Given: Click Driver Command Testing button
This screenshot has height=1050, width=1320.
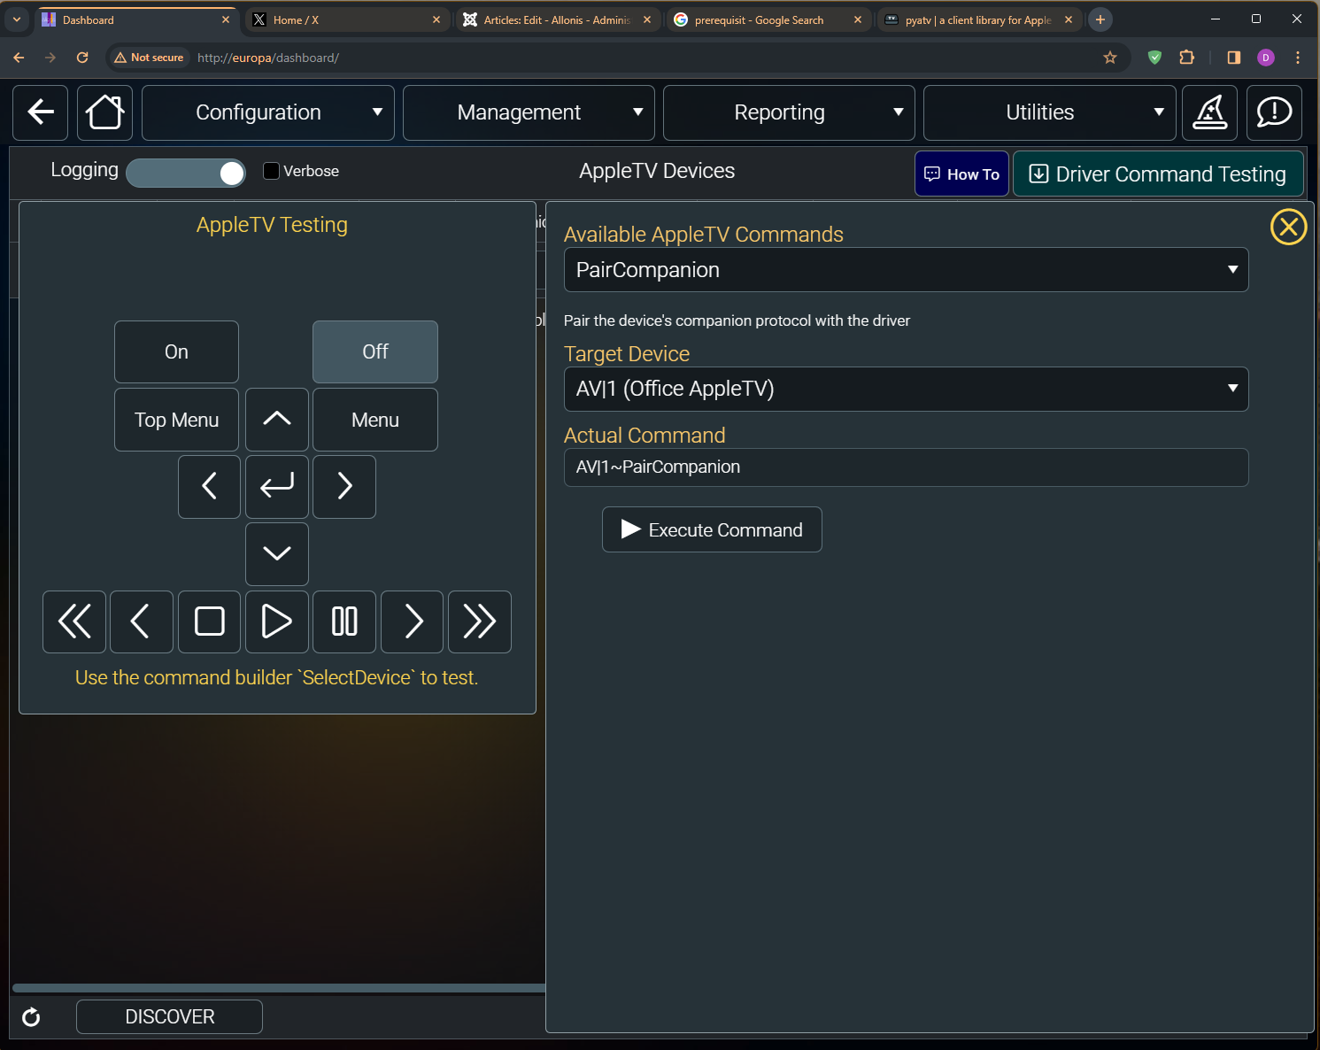Looking at the screenshot, I should (x=1158, y=174).
